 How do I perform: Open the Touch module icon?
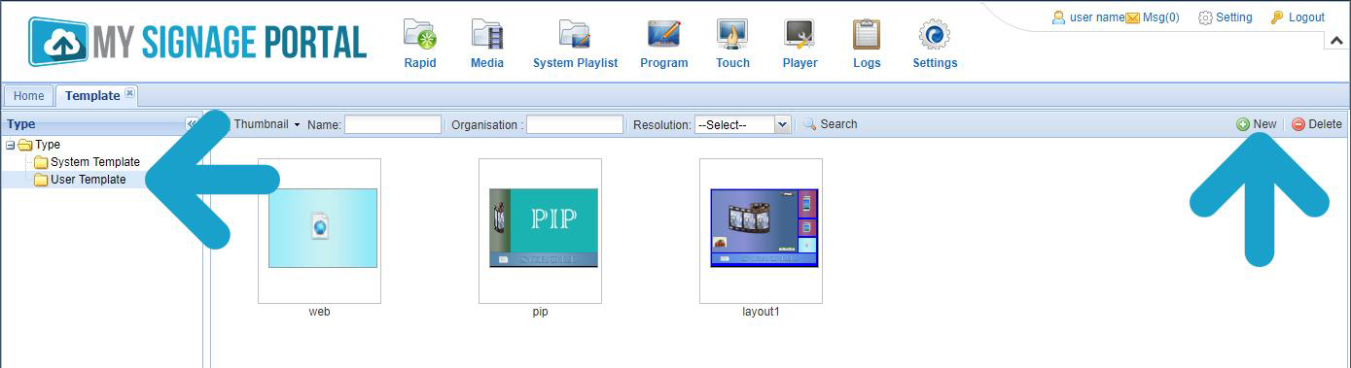732,35
